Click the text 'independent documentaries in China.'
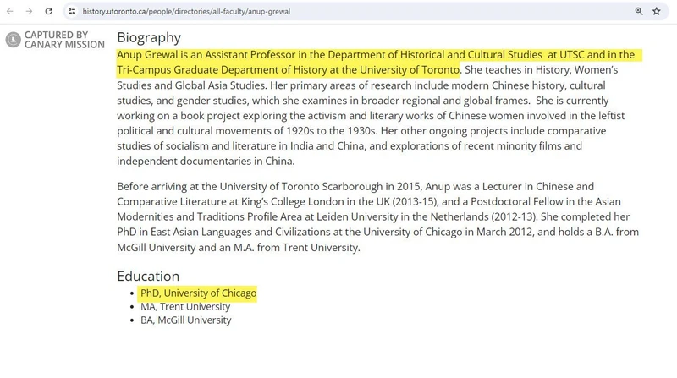677x378 pixels. tap(206, 161)
